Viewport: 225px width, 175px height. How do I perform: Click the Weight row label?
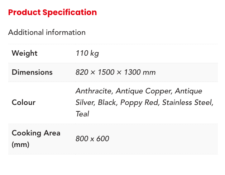pos(24,53)
